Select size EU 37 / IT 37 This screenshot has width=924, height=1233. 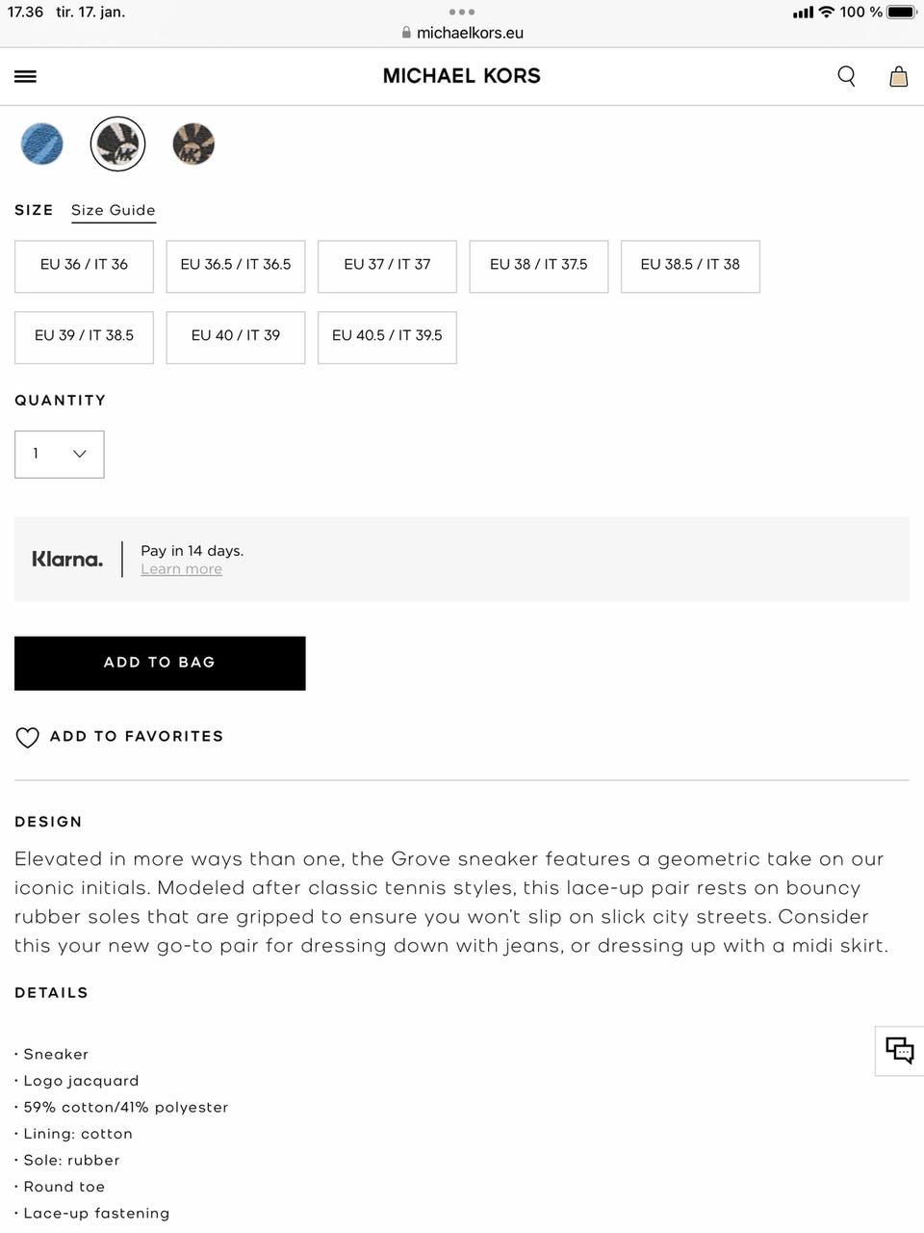point(387,265)
